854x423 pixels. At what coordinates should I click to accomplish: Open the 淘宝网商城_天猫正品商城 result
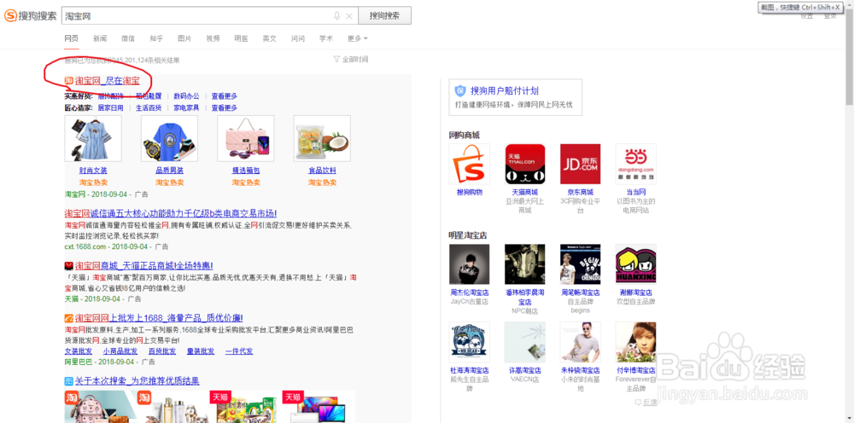coord(143,266)
